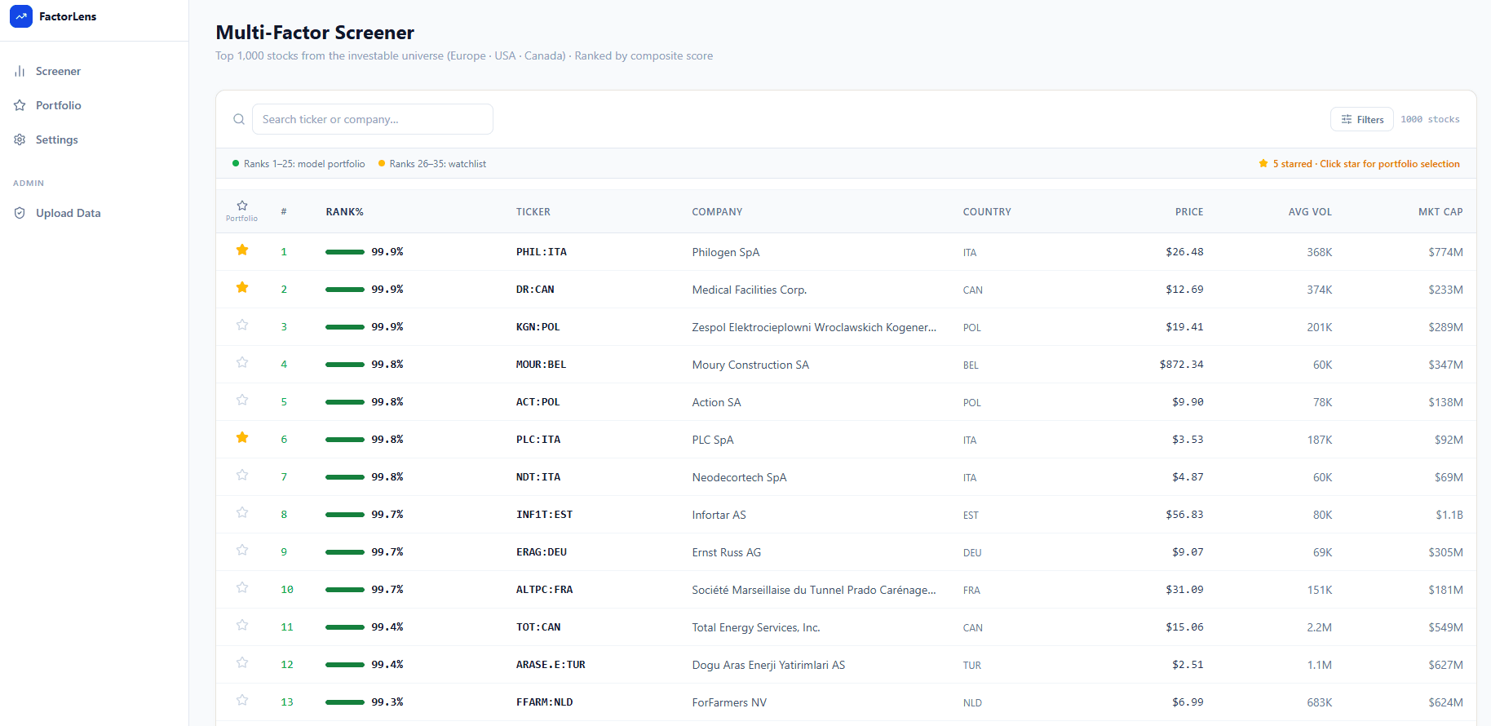Star the ALTPC:FRA row
The width and height of the screenshot is (1491, 726).
click(242, 588)
